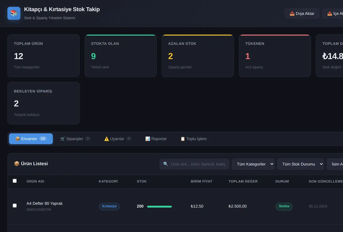Screen dimensions: 343x232
Task: Click the Dışa Aktar button
Action: (x=302, y=13)
